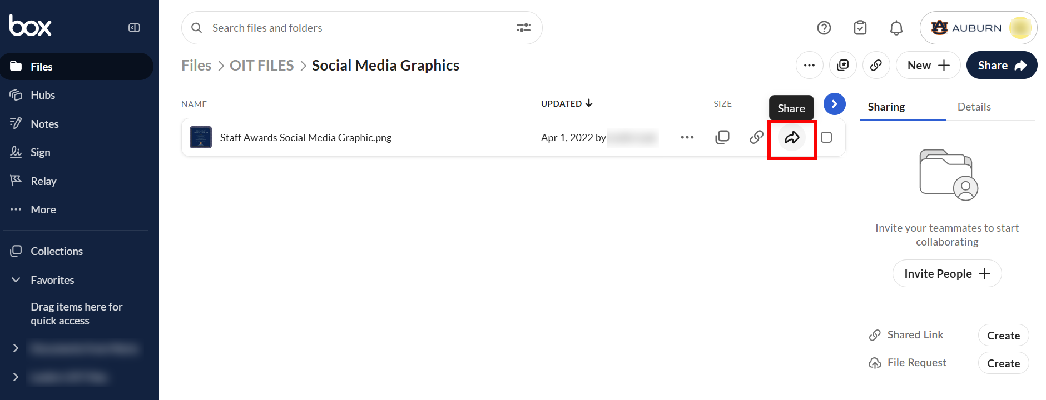This screenshot has width=1046, height=400.
Task: Switch to the Details tab
Action: (974, 107)
